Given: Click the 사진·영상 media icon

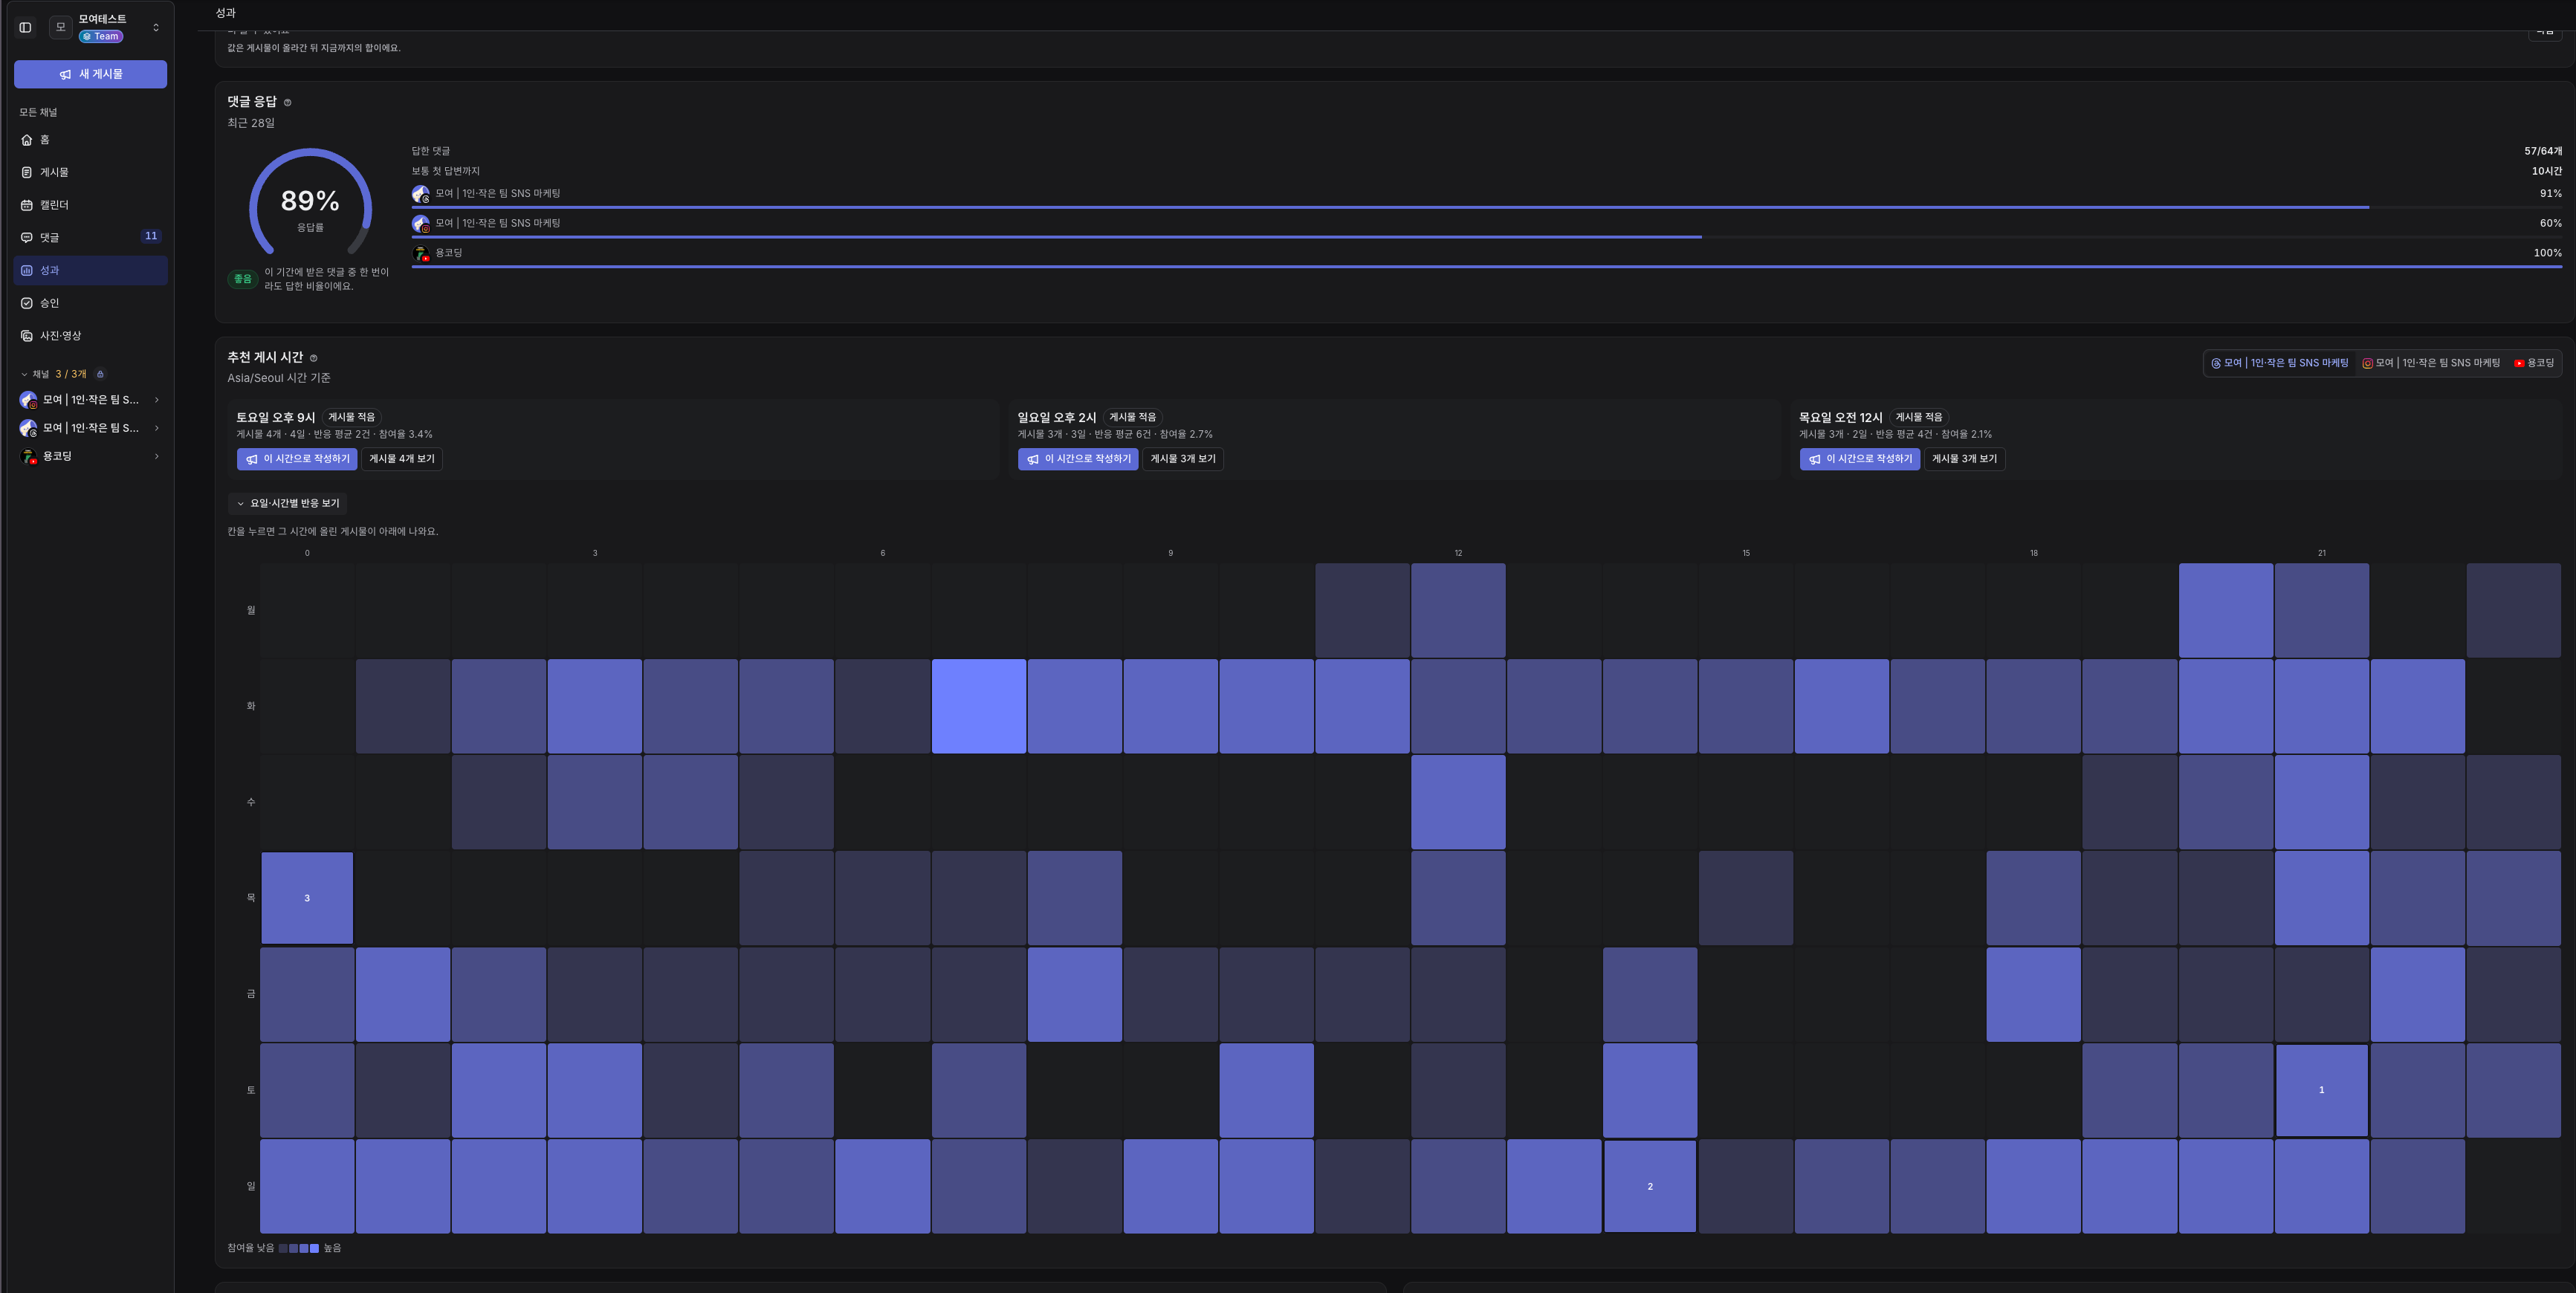Looking at the screenshot, I should (27, 336).
